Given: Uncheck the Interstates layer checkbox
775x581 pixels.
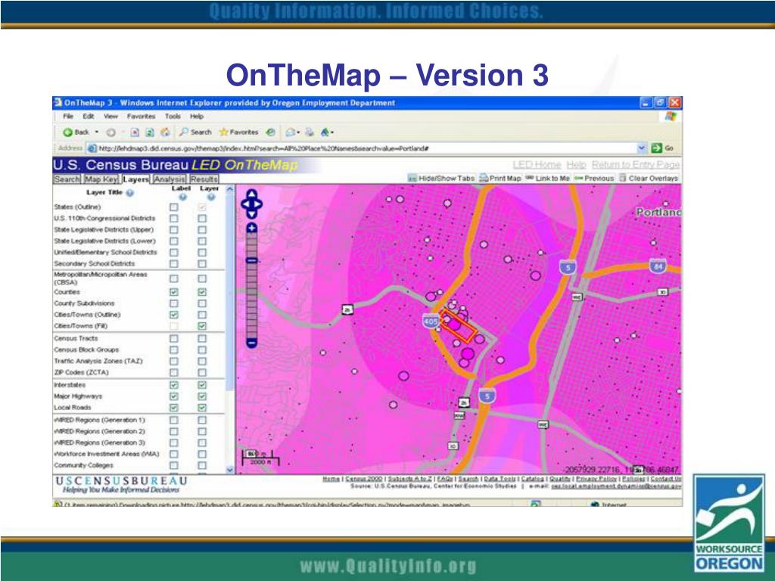Looking at the screenshot, I should (x=202, y=385).
